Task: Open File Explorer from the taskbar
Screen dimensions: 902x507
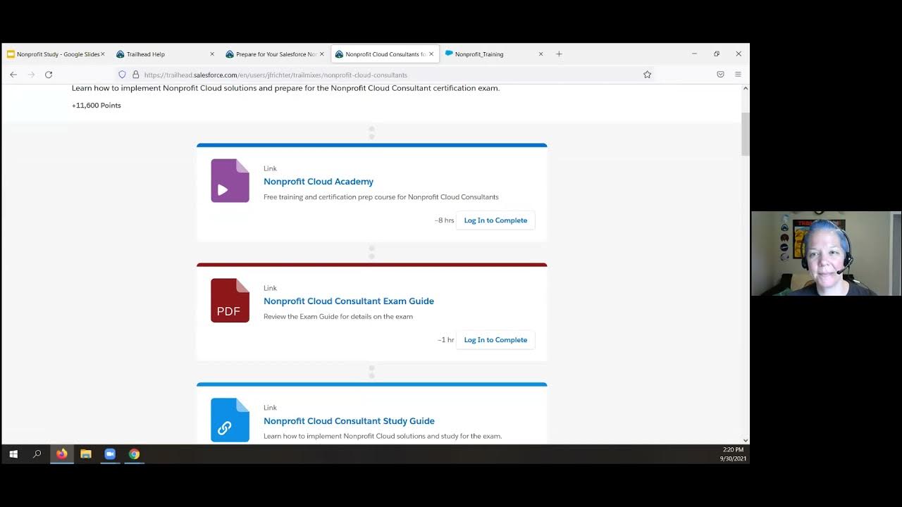Action: coord(86,454)
